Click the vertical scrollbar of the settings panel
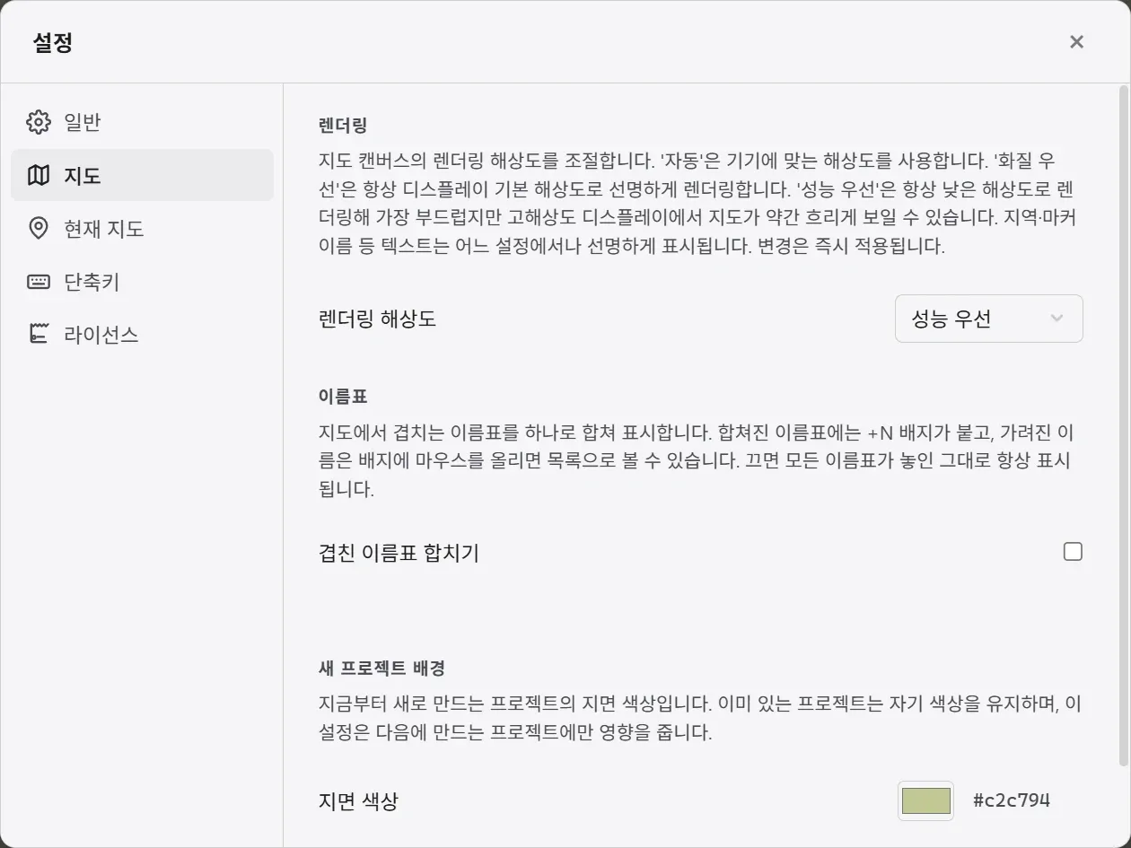The width and height of the screenshot is (1131, 848). point(1124,426)
